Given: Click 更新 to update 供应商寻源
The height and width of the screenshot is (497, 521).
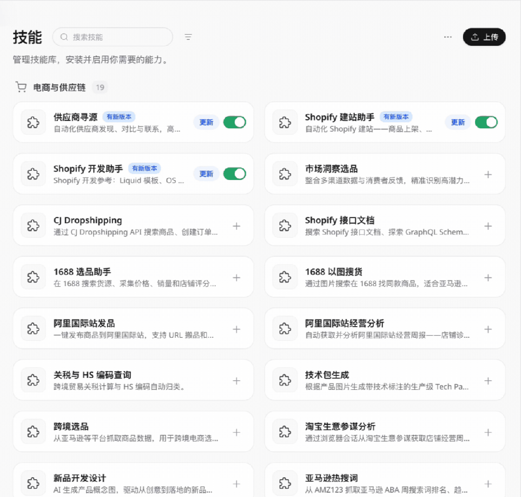Looking at the screenshot, I should tap(206, 122).
